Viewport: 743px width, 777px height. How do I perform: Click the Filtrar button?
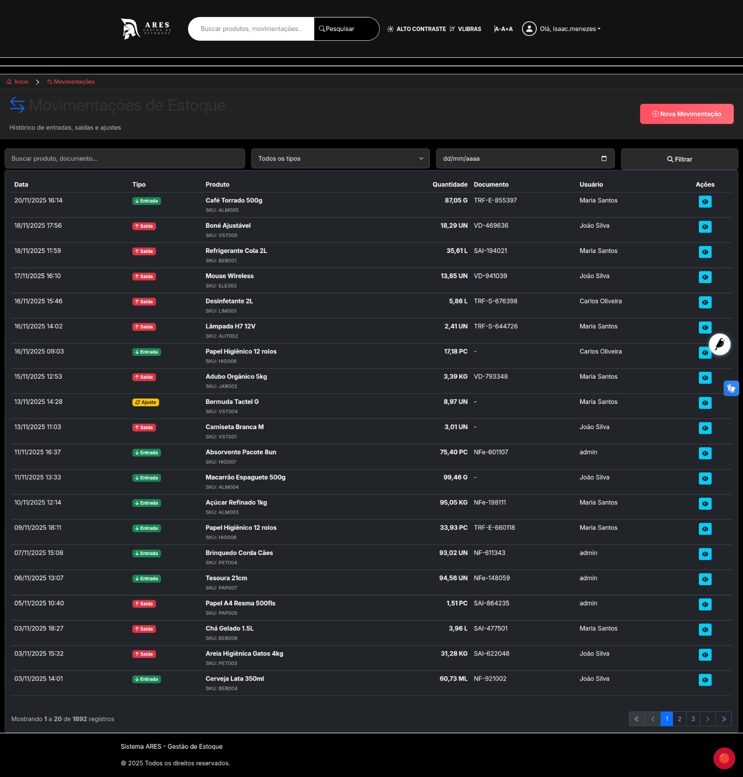(x=679, y=159)
